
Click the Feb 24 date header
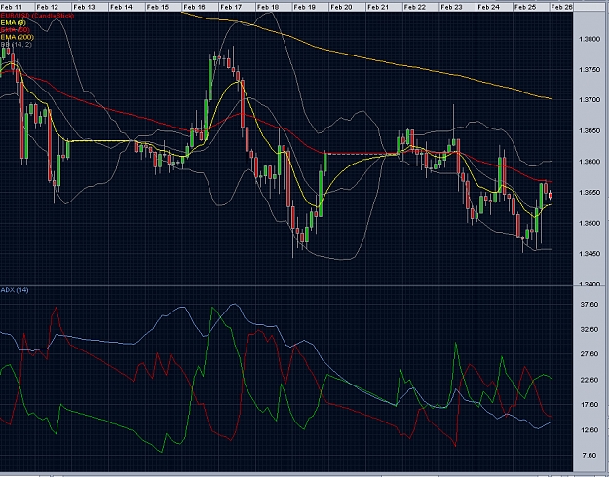pyautogui.click(x=488, y=7)
